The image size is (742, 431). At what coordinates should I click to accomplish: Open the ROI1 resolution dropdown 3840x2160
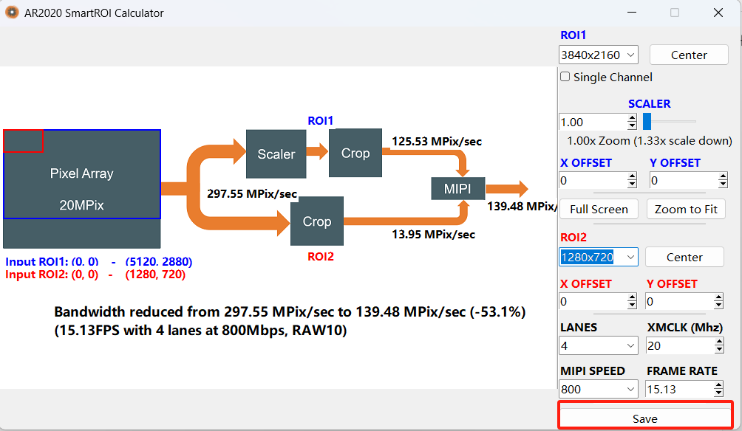coord(598,55)
